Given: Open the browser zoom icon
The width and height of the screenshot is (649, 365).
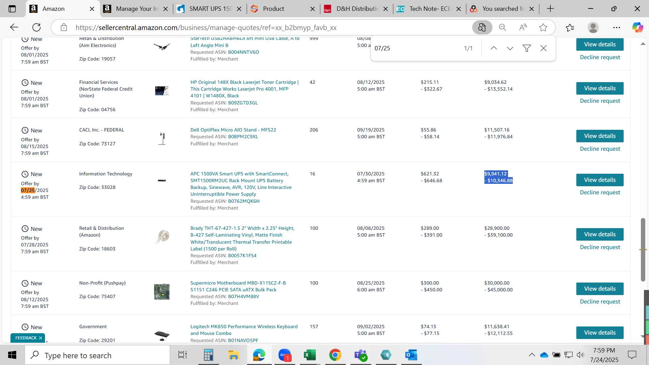Looking at the screenshot, I should (503, 27).
